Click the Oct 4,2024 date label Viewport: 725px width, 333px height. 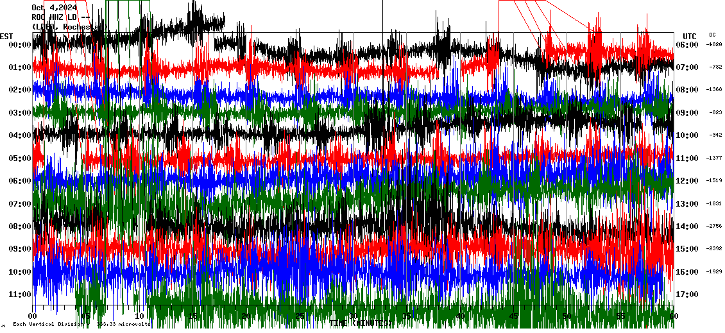point(54,8)
